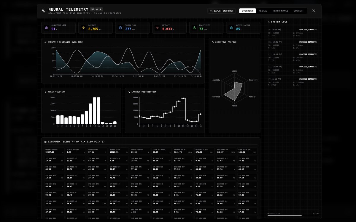
Task: Select the 11:14:44 PM log timestamp
Action: (x=275, y=67)
